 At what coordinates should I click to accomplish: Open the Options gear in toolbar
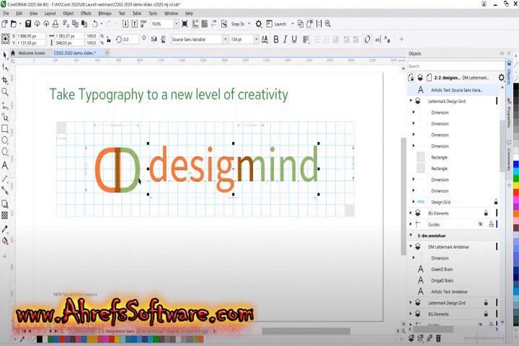[x=259, y=24]
